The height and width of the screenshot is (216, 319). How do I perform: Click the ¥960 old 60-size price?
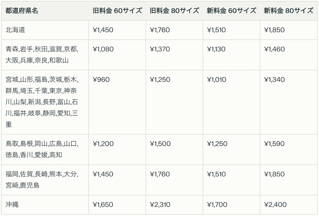pyautogui.click(x=101, y=80)
